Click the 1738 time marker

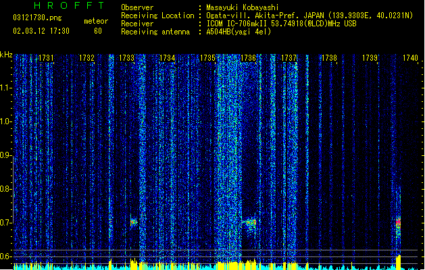(x=329, y=58)
